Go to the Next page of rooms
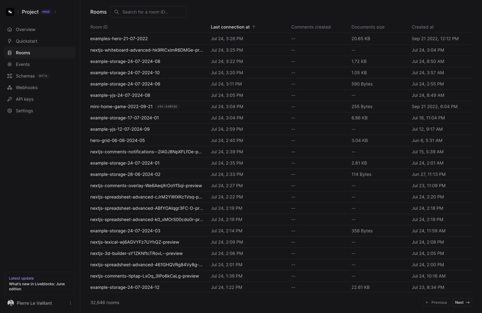Image resolution: width=482 pixels, height=313 pixels. pyautogui.click(x=462, y=302)
